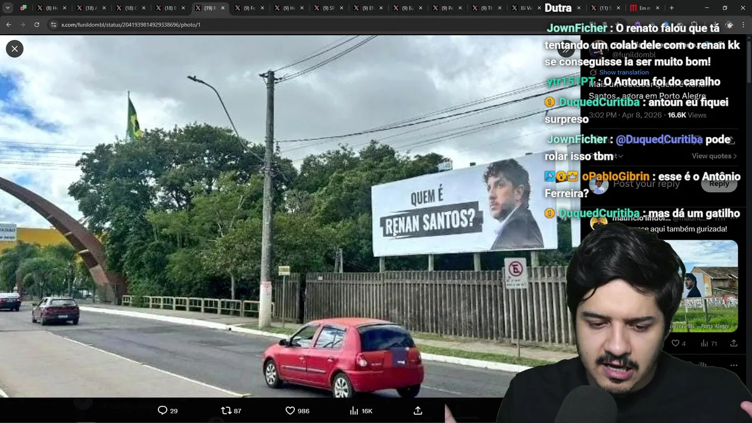Viewport: 752px width, 423px height.
Task: Switch to the "(9) SF" tab
Action: 327,8
